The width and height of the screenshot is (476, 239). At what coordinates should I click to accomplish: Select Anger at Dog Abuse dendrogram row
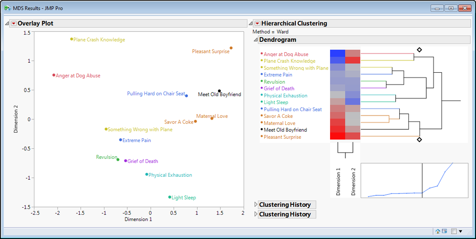pyautogui.click(x=286, y=55)
